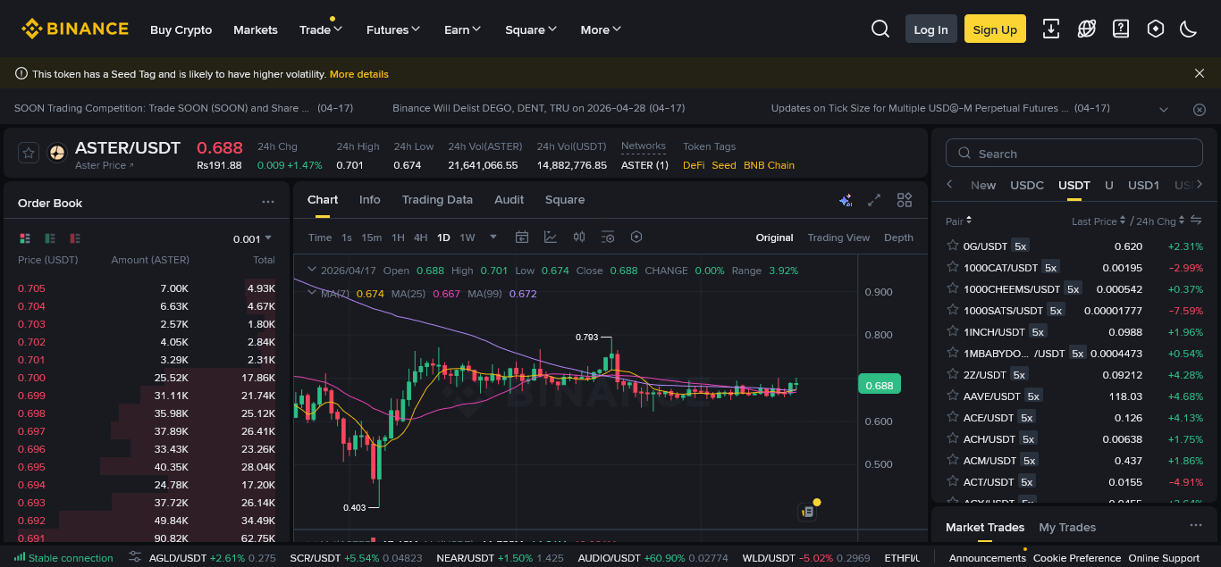Image resolution: width=1221 pixels, height=567 pixels.
Task: Open the Trade menu dropdown
Action: point(321,29)
